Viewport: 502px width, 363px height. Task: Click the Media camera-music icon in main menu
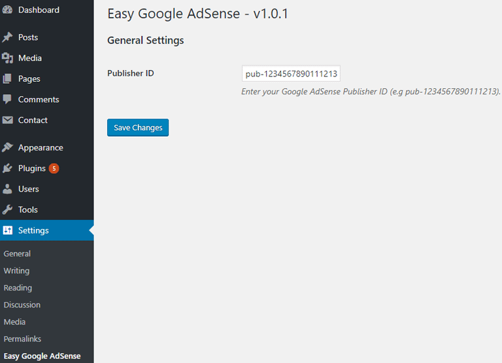7,58
